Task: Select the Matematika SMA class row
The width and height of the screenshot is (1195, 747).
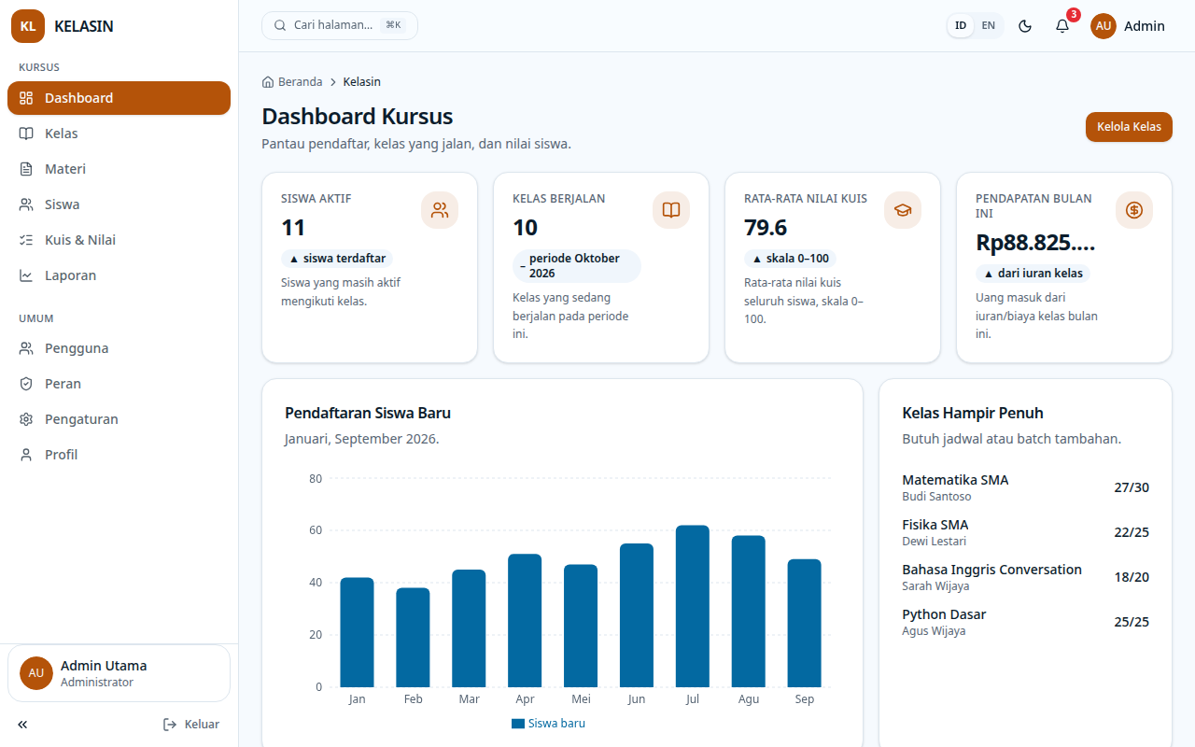Action: [1025, 487]
